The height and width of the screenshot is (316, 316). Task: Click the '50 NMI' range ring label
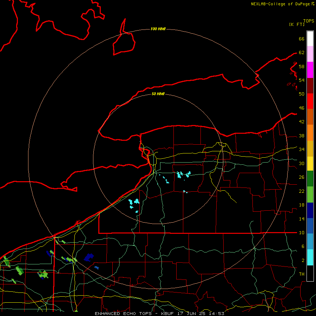(158, 94)
